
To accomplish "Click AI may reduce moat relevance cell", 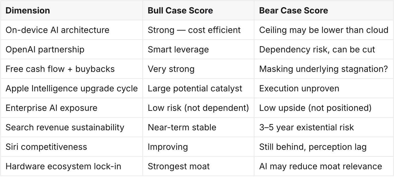I will (324, 166).
